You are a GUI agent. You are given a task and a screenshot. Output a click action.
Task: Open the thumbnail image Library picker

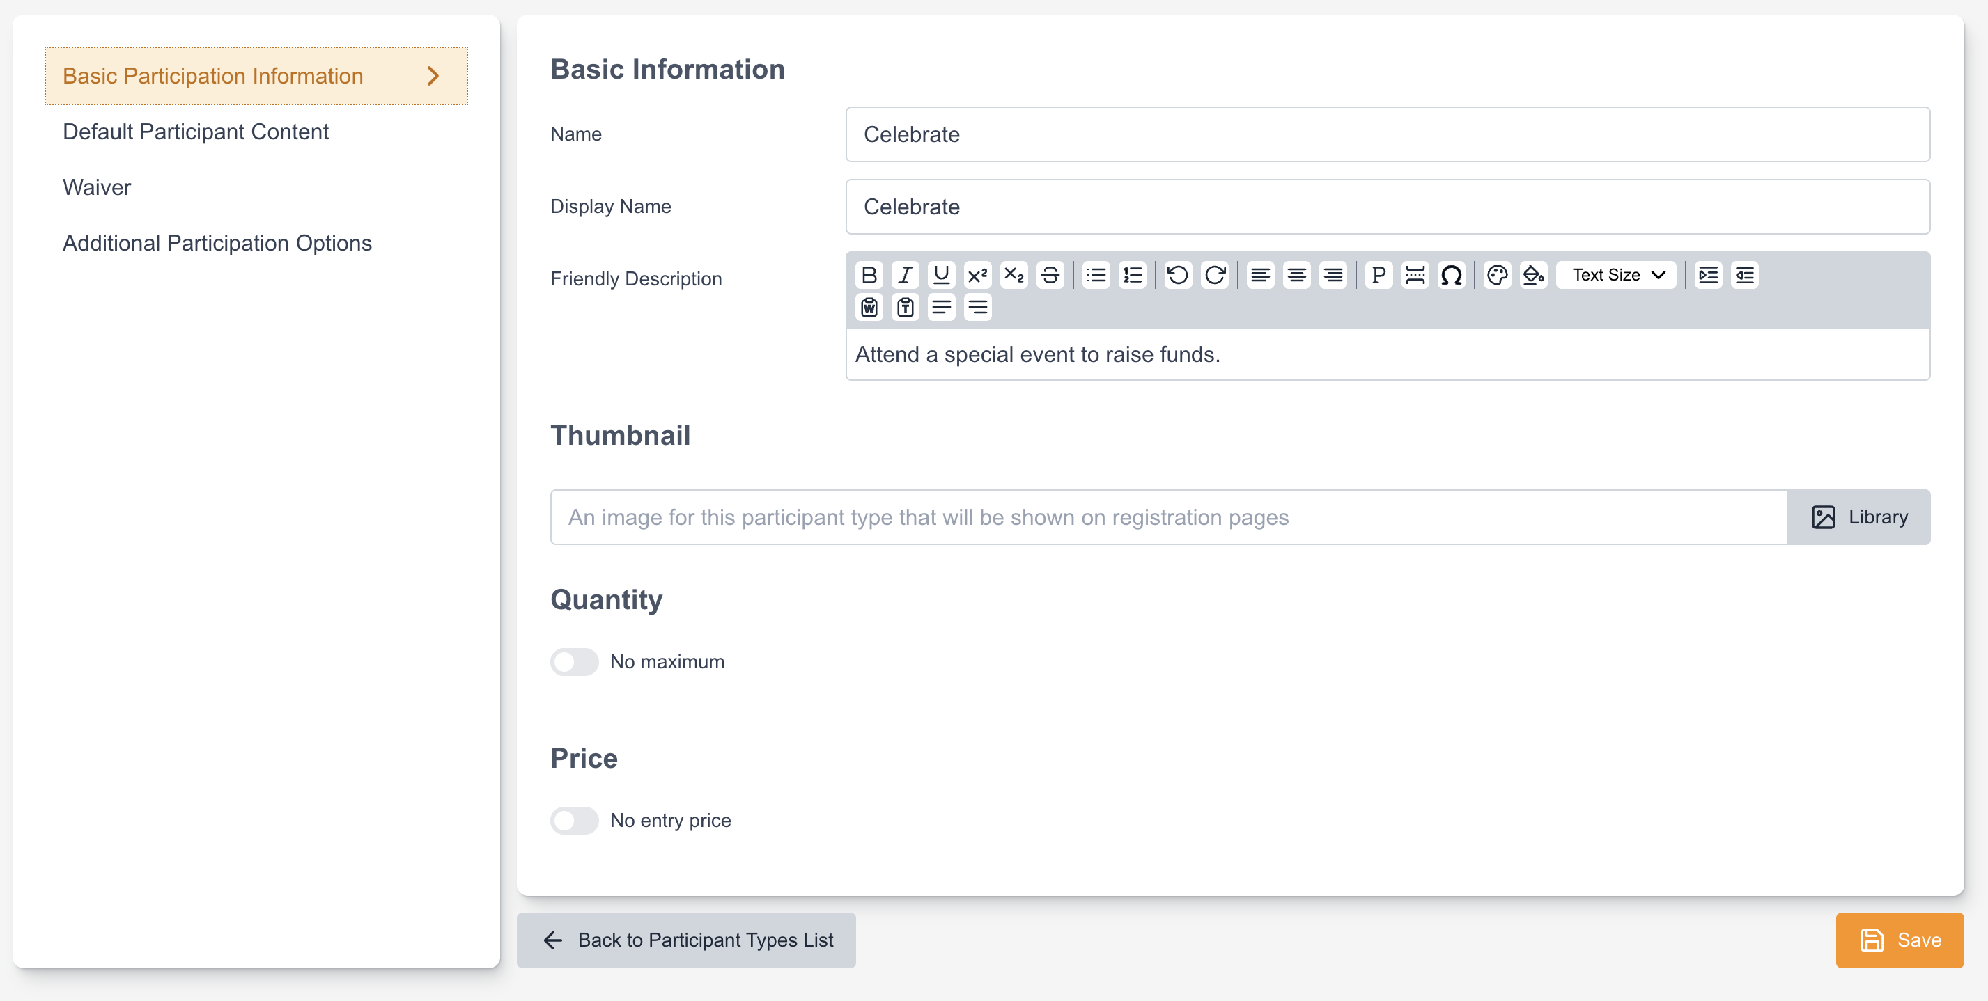coord(1858,517)
